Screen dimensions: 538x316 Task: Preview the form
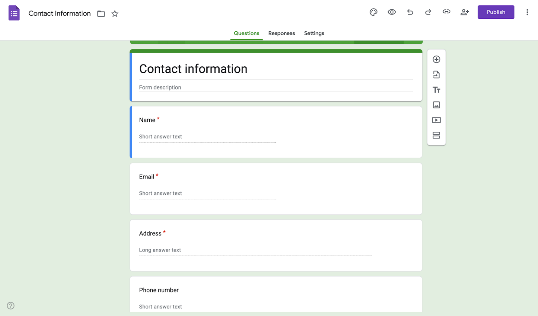(x=391, y=12)
